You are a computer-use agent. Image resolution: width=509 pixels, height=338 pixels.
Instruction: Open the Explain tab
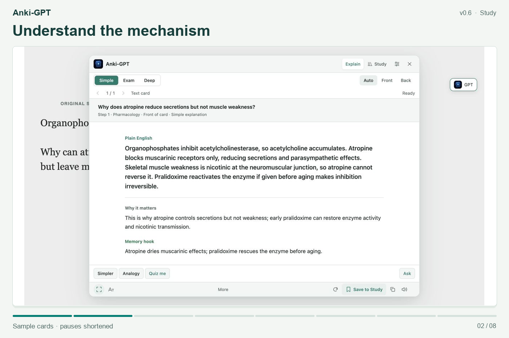click(353, 64)
